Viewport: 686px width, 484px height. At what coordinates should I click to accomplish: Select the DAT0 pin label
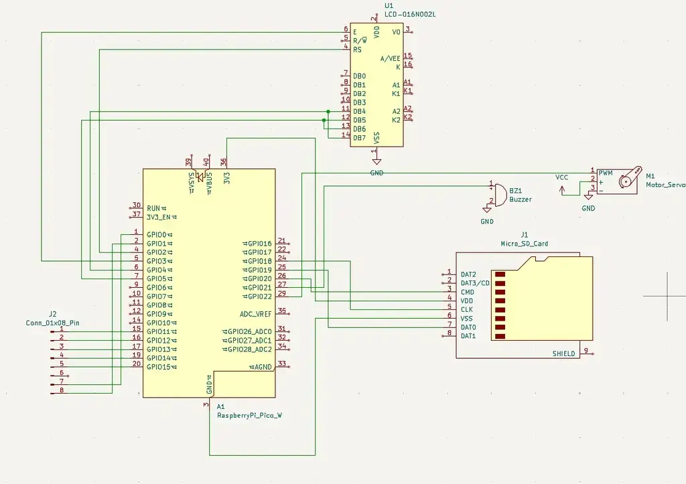468,327
